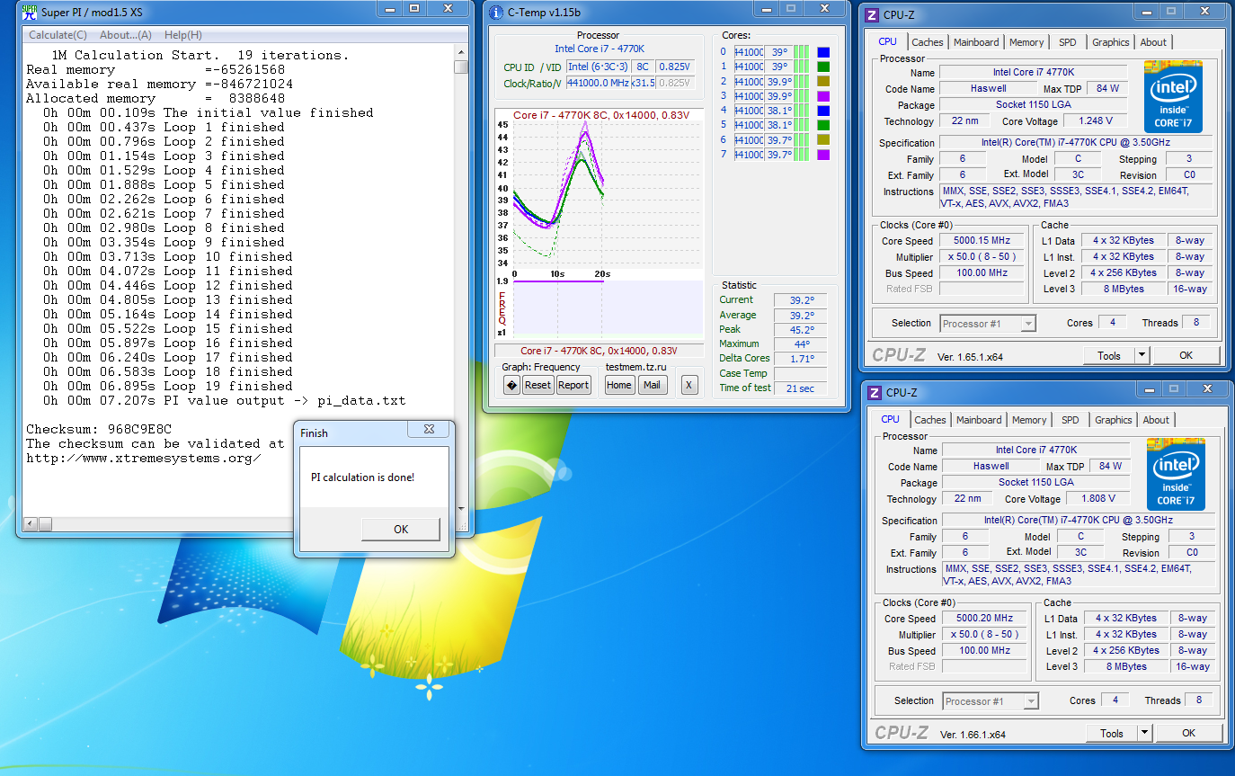Click the purple color swatch for core 7
The width and height of the screenshot is (1235, 776).
click(823, 155)
